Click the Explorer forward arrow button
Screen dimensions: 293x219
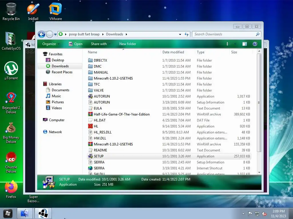coord(50,34)
